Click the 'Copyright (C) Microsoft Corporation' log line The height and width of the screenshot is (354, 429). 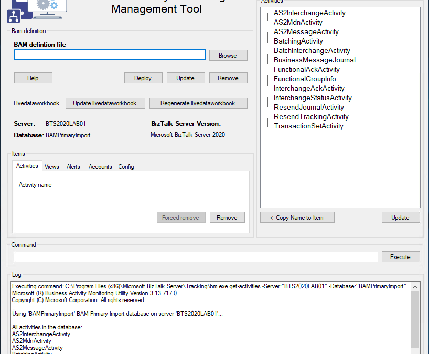coord(79,300)
